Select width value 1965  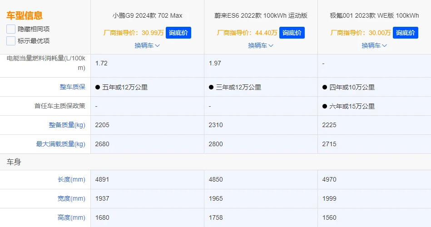click(216, 198)
